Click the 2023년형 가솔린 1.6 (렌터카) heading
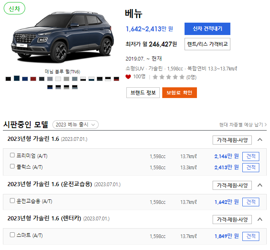The height and width of the screenshot is (250, 270). tap(44, 218)
